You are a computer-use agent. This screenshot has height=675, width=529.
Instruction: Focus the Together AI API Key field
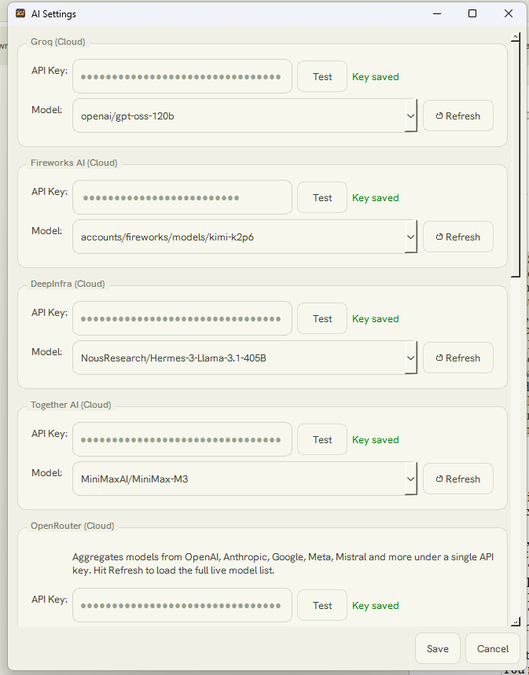182,439
